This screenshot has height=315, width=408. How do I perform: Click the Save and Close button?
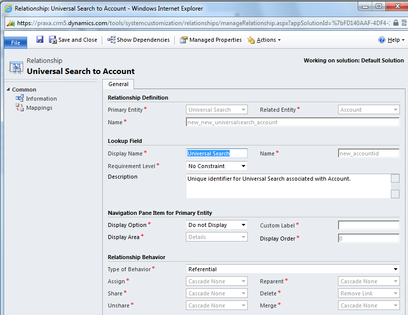tap(73, 40)
